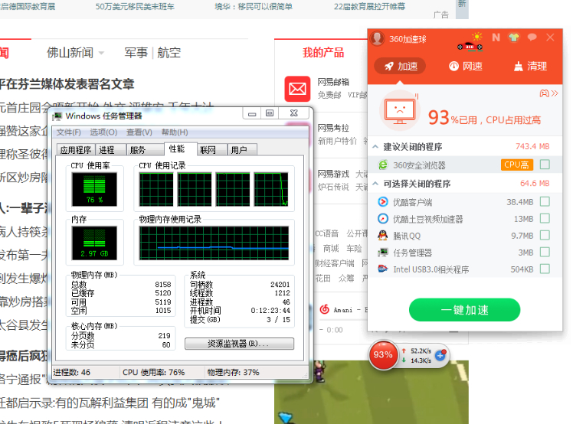Open the 网易考拉 link
Viewport: 586px width, 424px height.
point(333,128)
